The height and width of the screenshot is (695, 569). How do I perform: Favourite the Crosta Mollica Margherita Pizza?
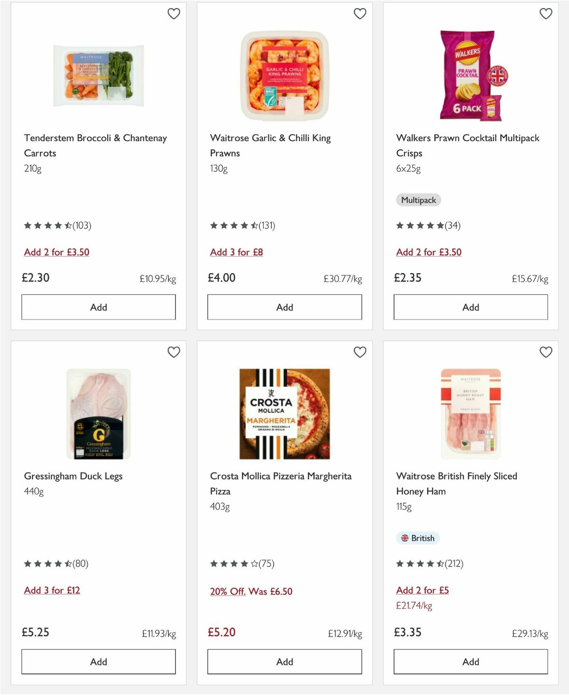click(360, 352)
